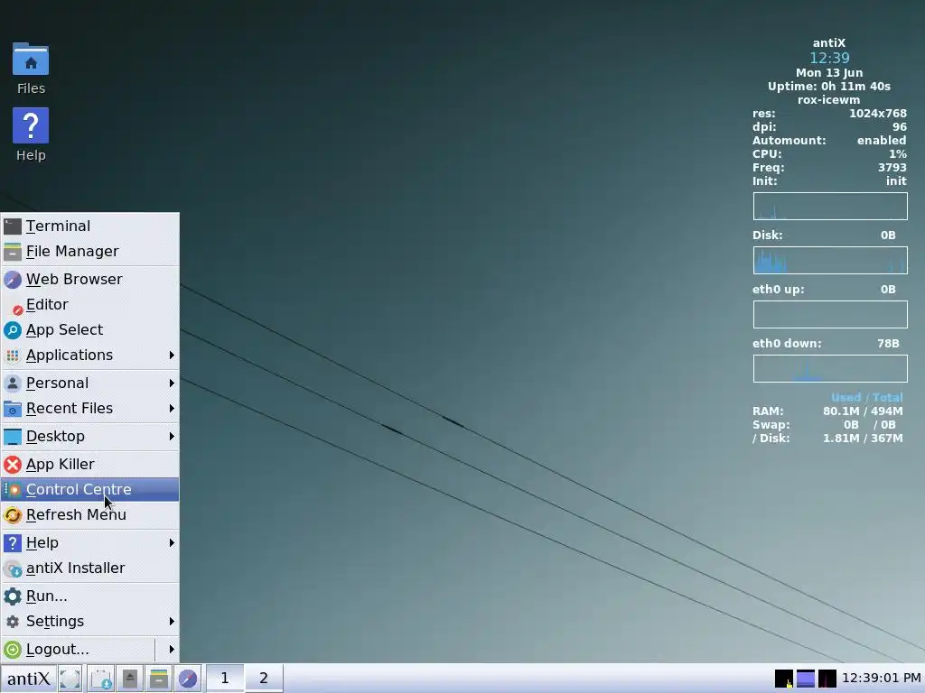
Task: Open the Help desktop icon with the question mark
Action: click(x=31, y=135)
